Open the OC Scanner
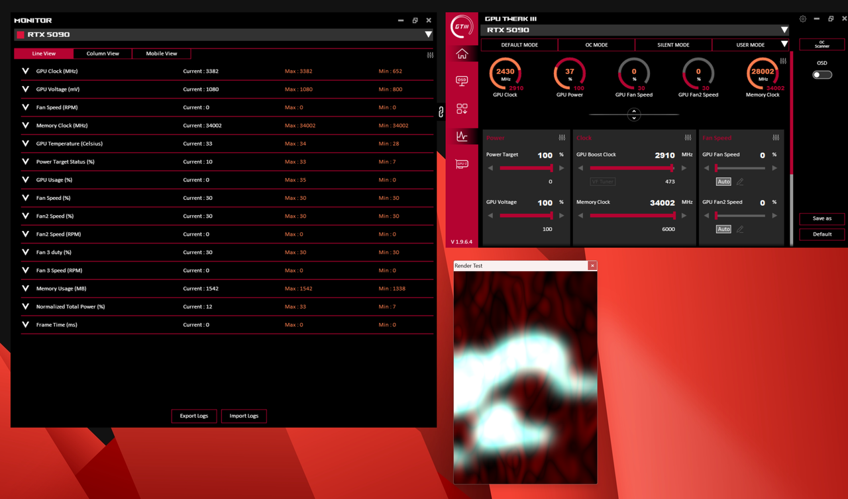 (822, 44)
